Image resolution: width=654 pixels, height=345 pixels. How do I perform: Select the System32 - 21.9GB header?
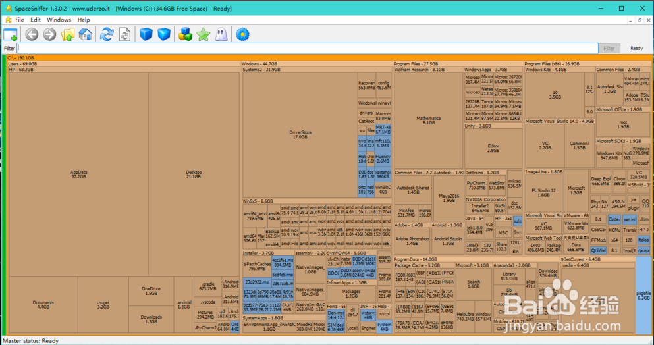point(317,70)
